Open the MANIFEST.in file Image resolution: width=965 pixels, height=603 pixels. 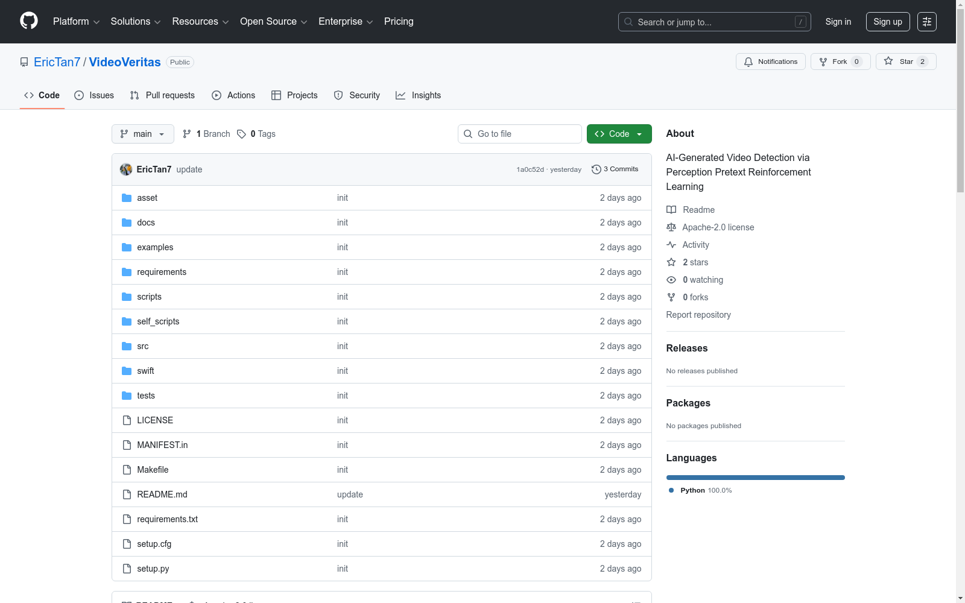click(162, 445)
